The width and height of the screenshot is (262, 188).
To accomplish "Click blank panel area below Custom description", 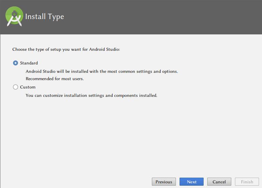I will pyautogui.click(x=130, y=134).
